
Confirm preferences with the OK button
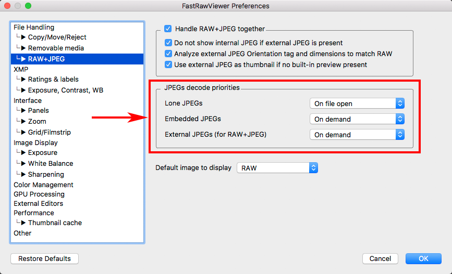tap(423, 258)
